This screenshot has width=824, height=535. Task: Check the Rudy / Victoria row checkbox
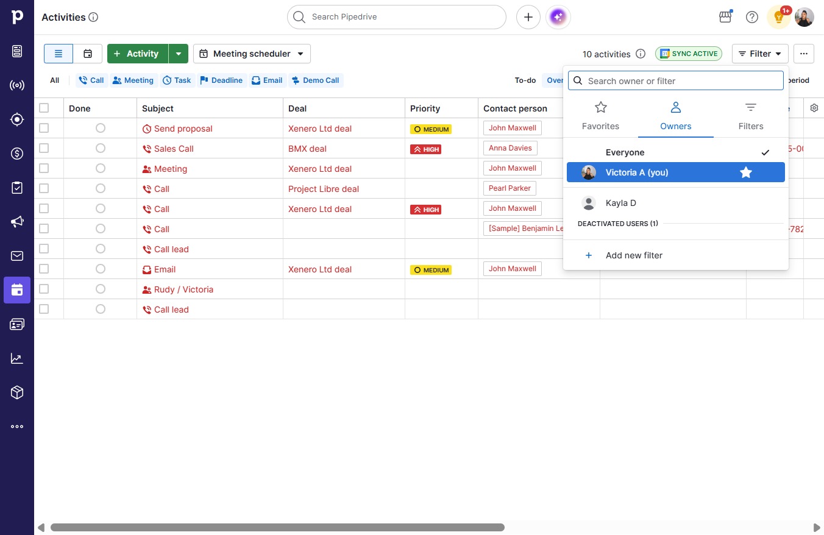(x=44, y=289)
